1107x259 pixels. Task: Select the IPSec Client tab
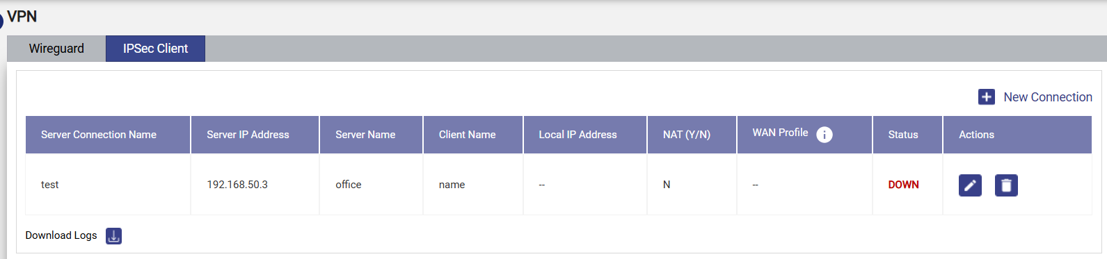click(155, 49)
